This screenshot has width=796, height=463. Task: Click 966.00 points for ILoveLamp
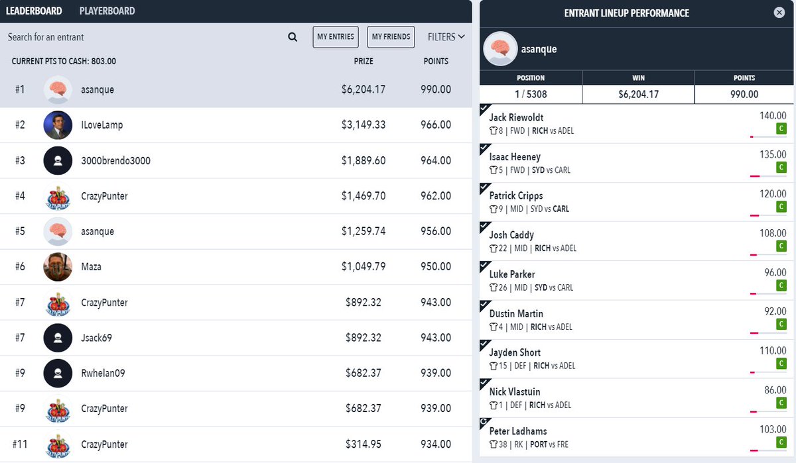[x=436, y=125]
